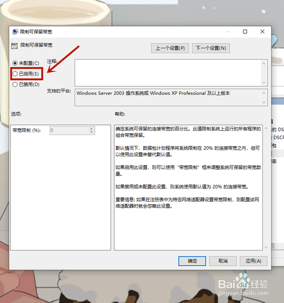Screen dimensions: 284x303
Task: Click the 支持的平台: label
Action: (x=59, y=91)
